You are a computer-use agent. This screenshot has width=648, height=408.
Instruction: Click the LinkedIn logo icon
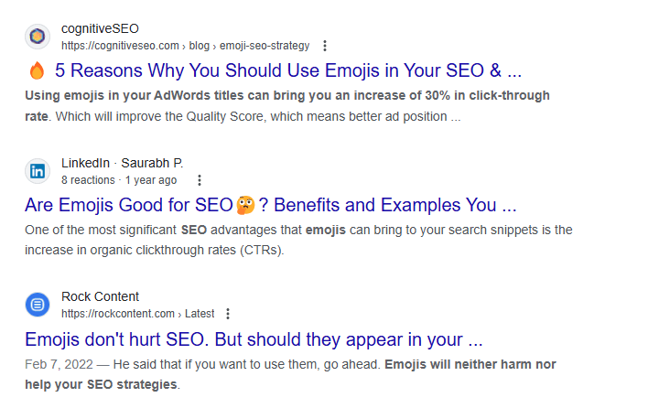(x=38, y=171)
